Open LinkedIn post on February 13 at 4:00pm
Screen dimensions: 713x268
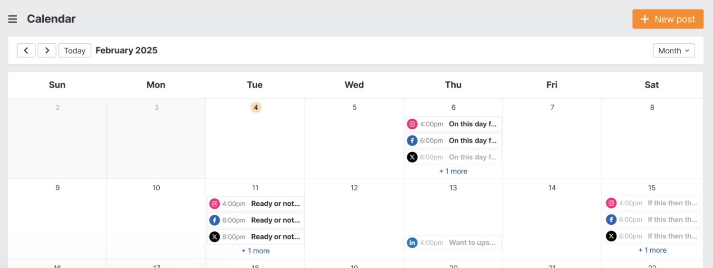coord(453,242)
